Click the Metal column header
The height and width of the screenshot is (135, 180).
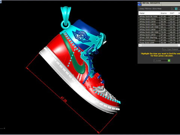(149, 13)
